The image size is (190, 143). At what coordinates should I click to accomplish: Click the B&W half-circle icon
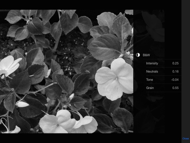point(138,55)
